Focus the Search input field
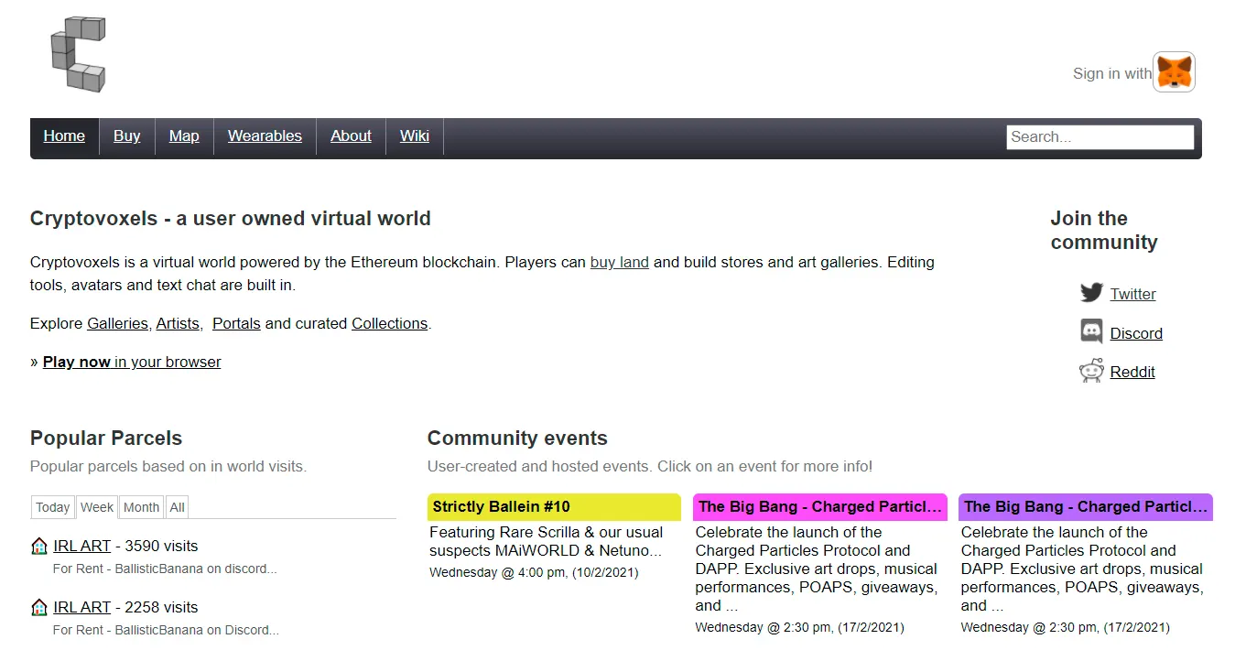 (x=1100, y=137)
